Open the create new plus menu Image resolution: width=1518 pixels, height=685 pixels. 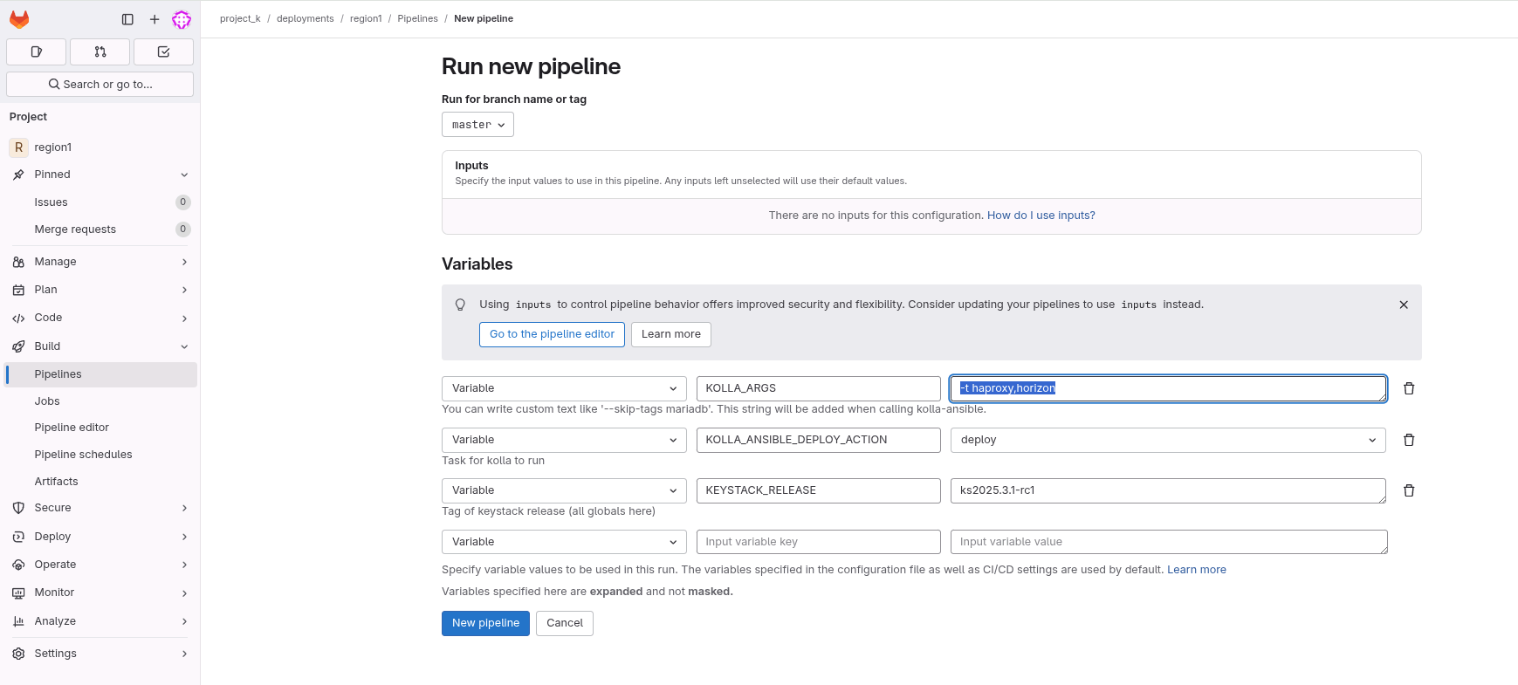coord(155,19)
